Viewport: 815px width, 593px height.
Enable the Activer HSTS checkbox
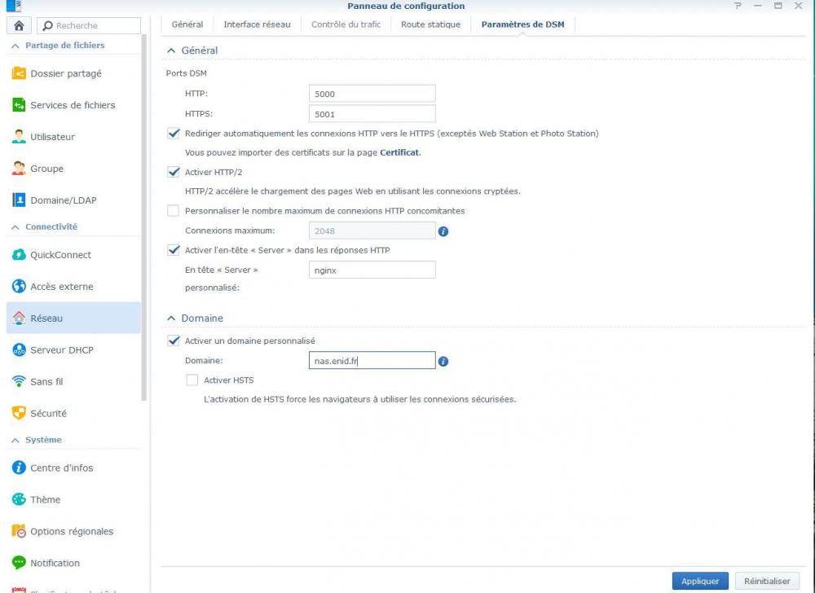192,380
